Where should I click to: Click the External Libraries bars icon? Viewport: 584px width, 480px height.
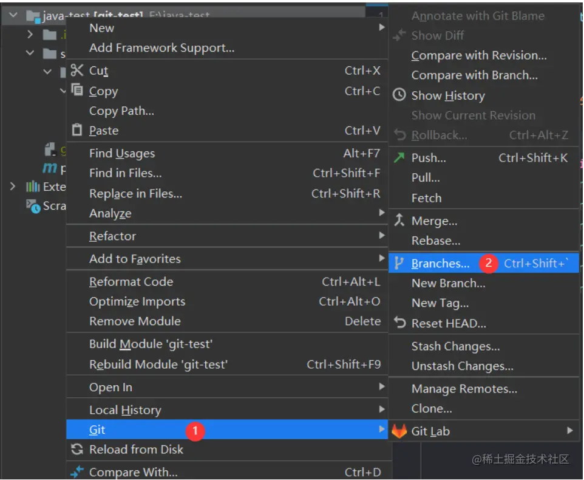tap(32, 186)
